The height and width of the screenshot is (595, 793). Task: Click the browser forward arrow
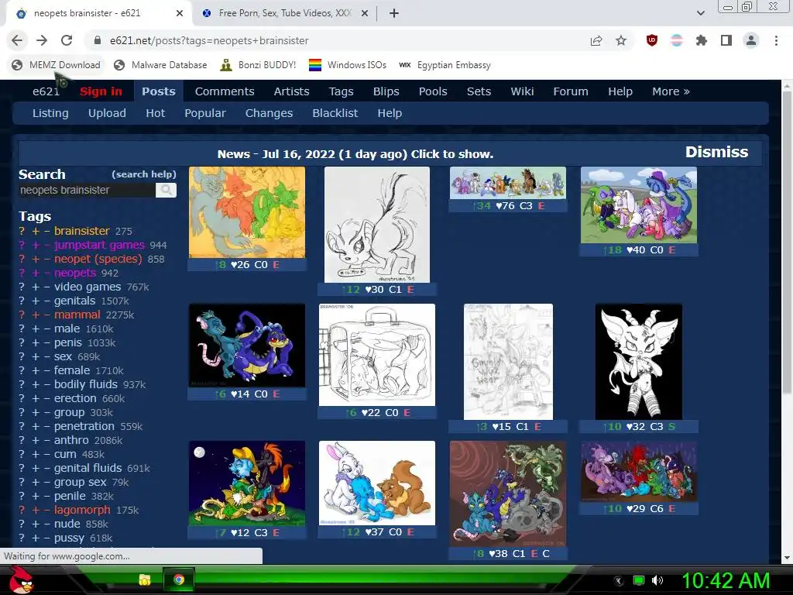(x=42, y=40)
